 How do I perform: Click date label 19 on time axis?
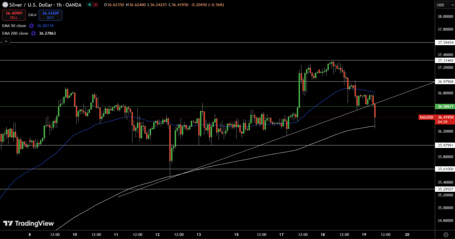364,235
